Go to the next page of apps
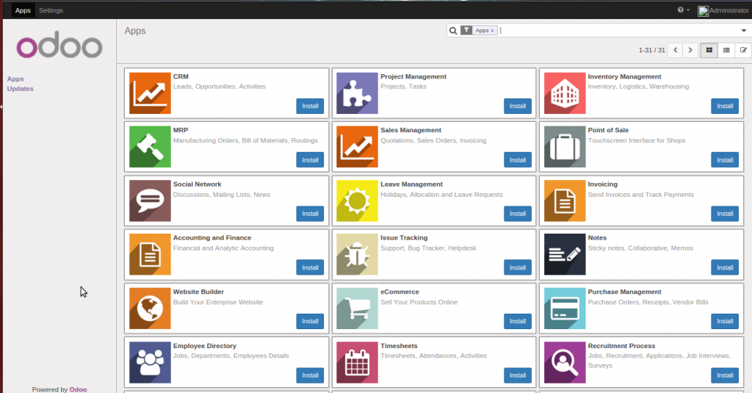Screen dimensions: 752x393 690,50
